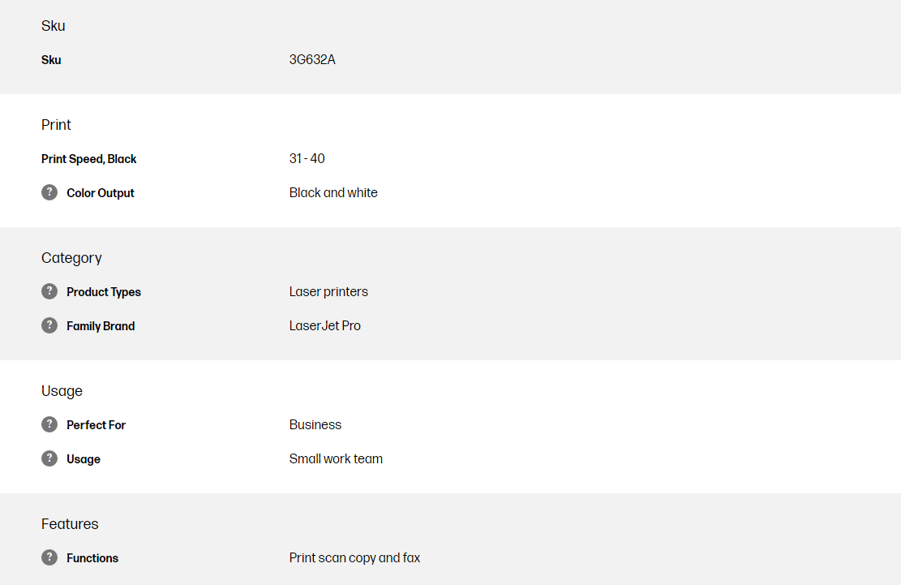Click the bold Functions label
This screenshot has height=585, width=901.
coord(92,558)
